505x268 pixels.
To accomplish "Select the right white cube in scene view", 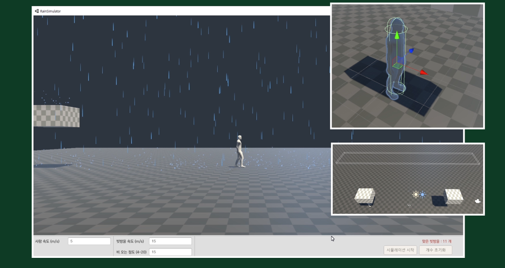I will tap(453, 196).
